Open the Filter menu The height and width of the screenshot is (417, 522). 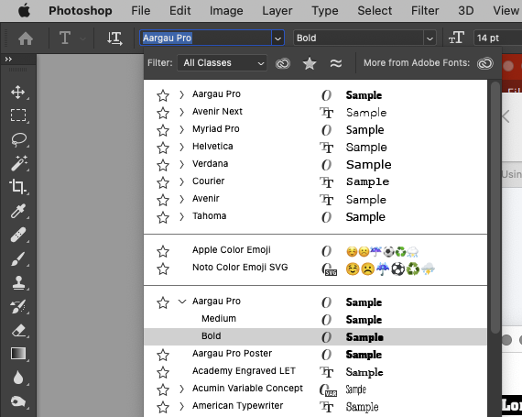tap(425, 11)
